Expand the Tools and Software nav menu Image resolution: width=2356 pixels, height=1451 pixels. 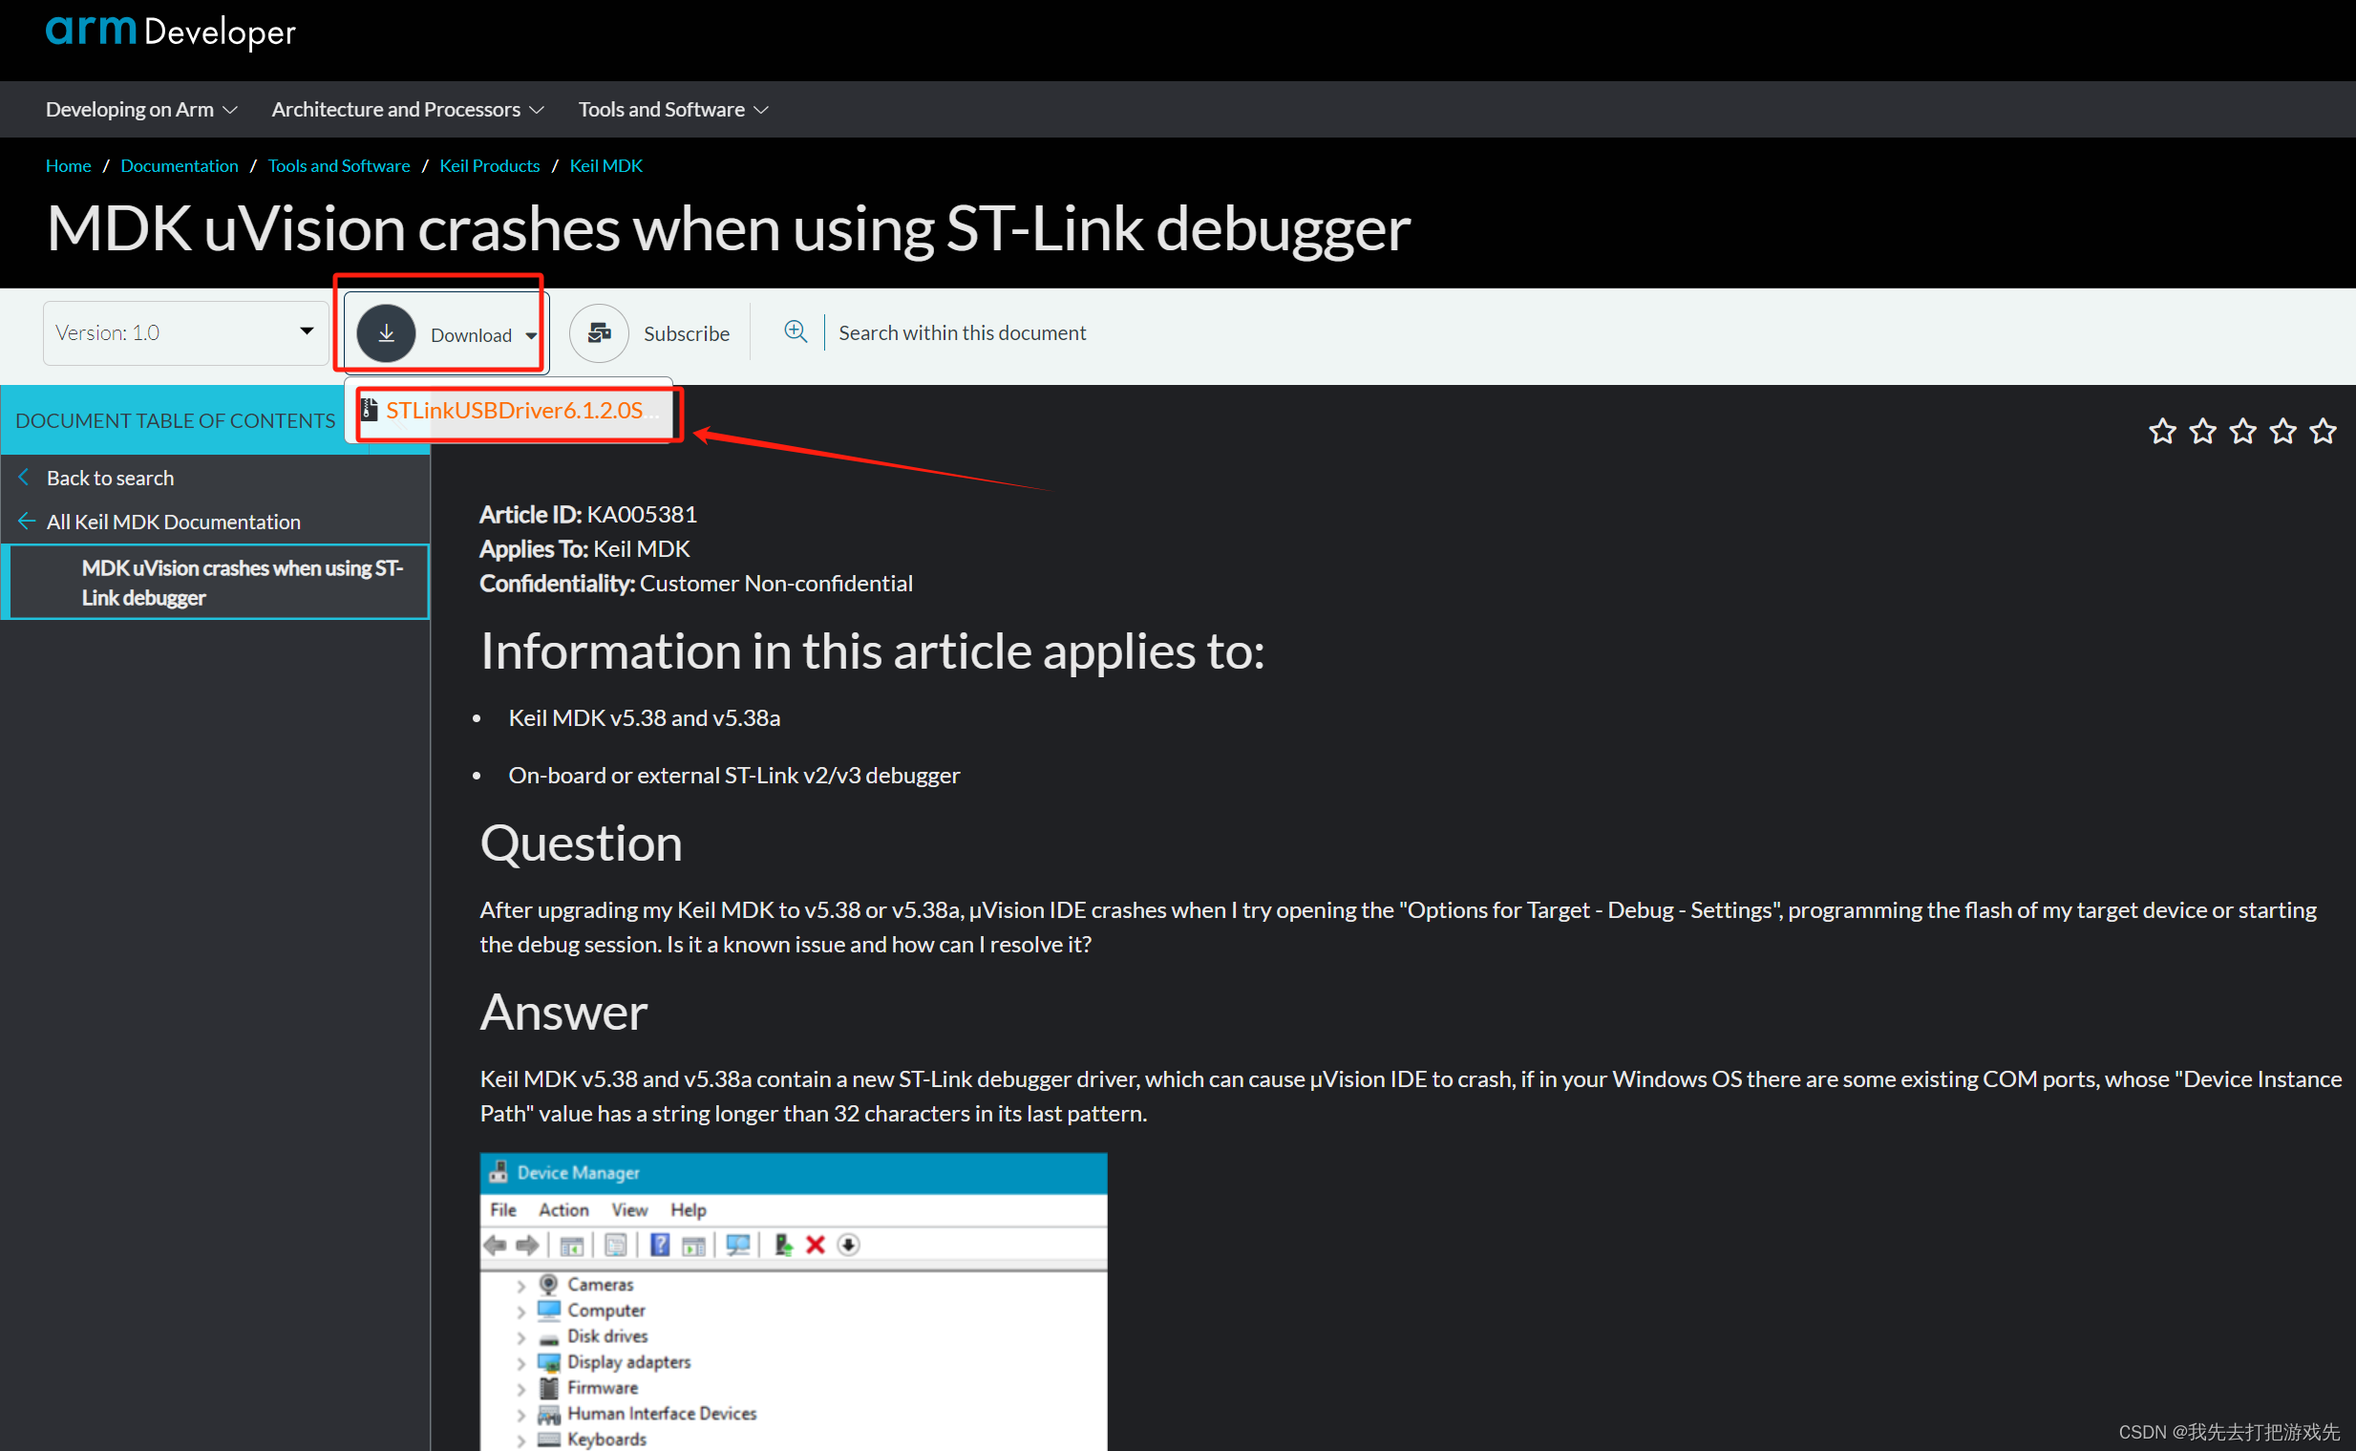click(673, 110)
